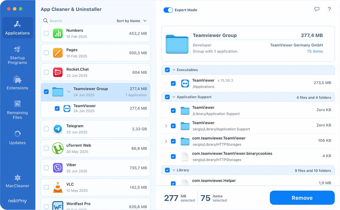Image resolution: width=340 pixels, height=210 pixels.
Task: Open help question mark icon
Action: pos(329,9)
